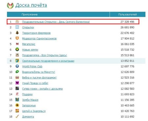Open the Доска почёта heading link
The width and height of the screenshot is (148, 121).
point(31,5)
